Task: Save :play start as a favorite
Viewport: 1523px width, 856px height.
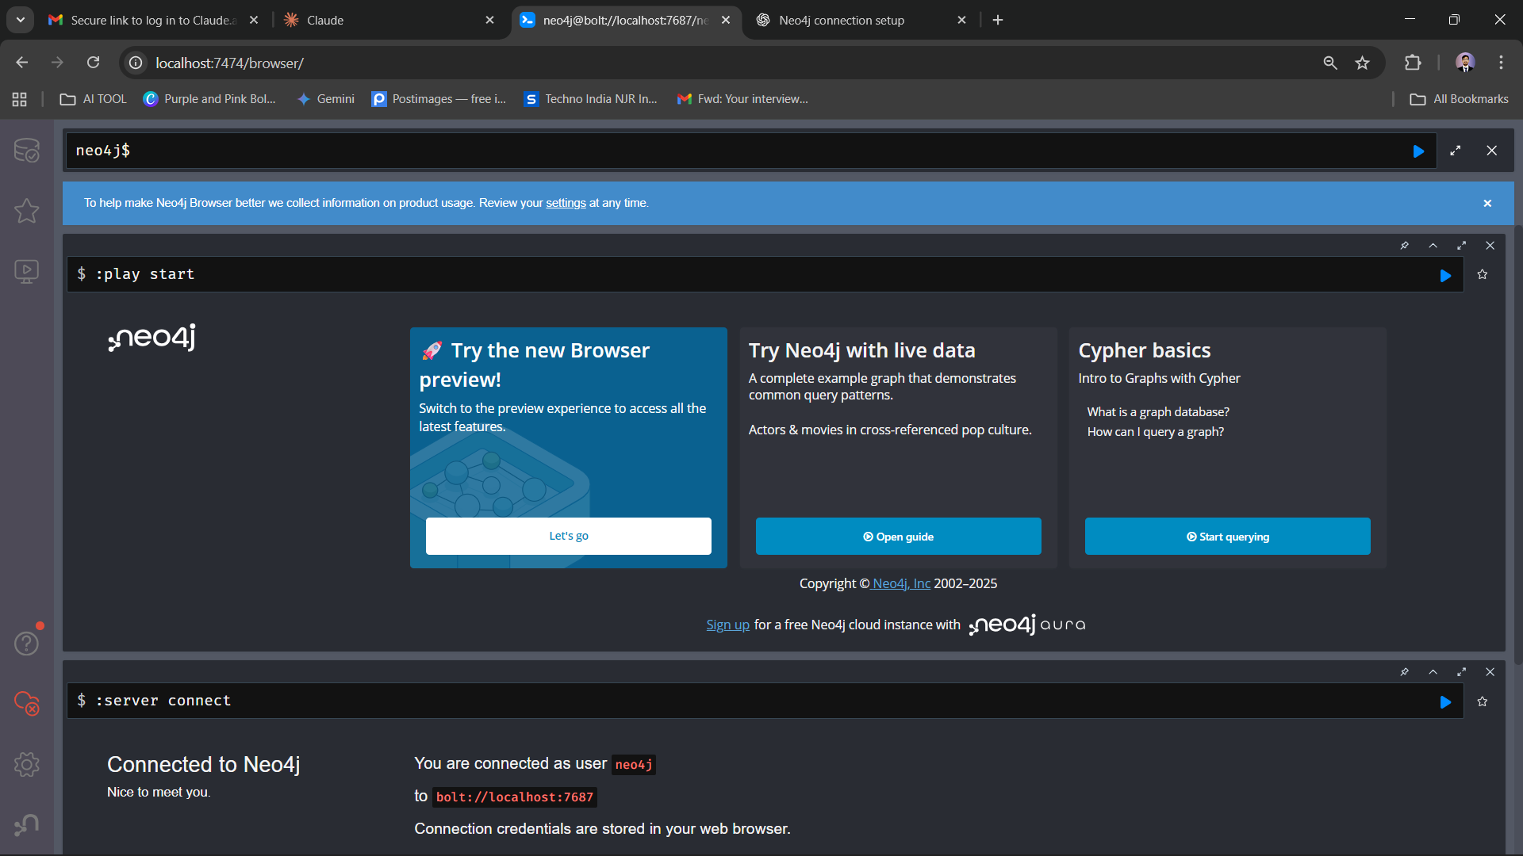Action: [1483, 274]
